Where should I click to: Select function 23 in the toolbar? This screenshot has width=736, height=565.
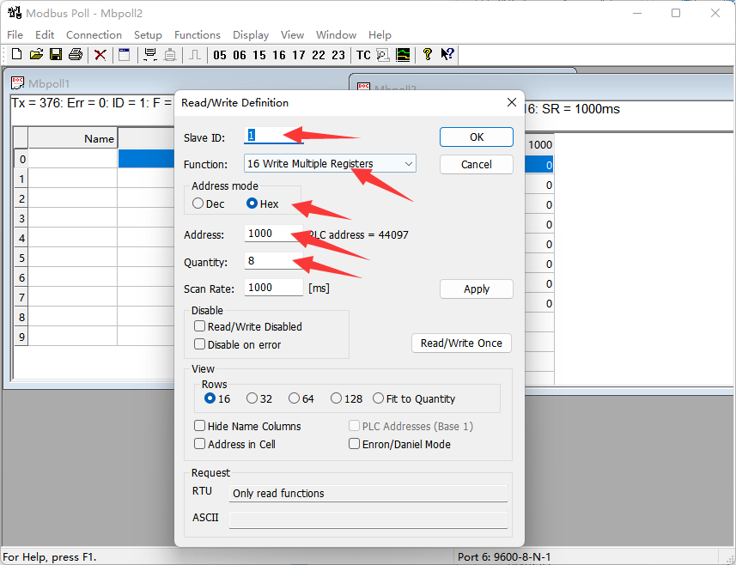tap(338, 55)
